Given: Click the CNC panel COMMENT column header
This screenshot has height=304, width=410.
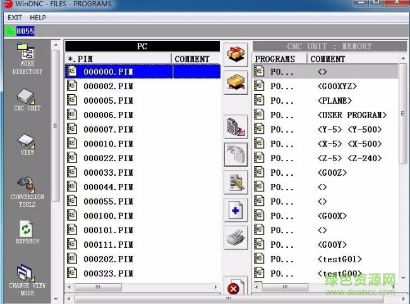Looking at the screenshot, I should coord(353,59).
